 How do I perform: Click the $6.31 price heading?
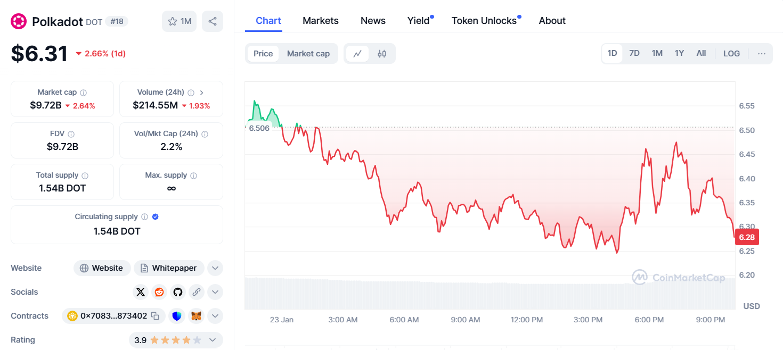(39, 54)
